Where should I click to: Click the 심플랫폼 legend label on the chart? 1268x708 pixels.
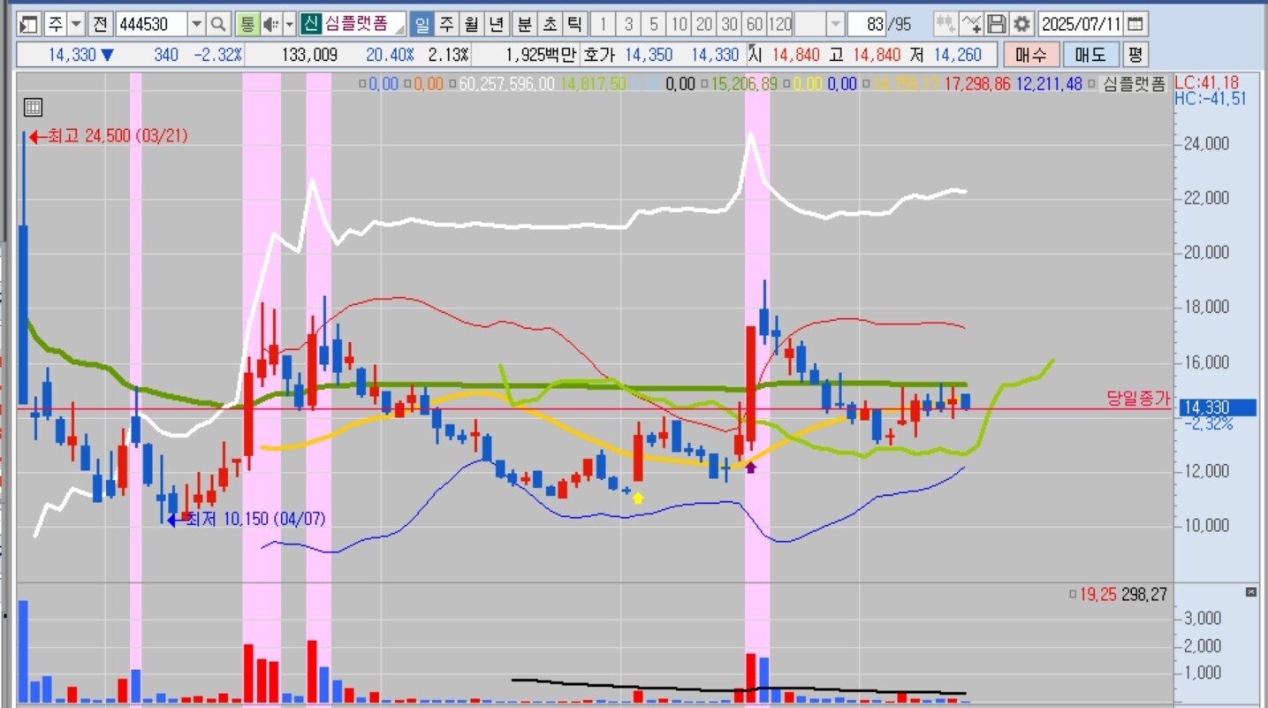click(x=1134, y=85)
